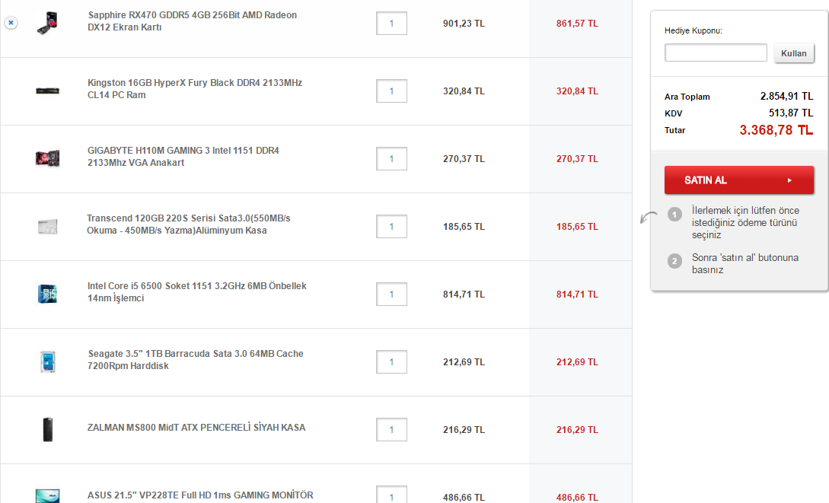Click the red SATIN AL button
The width and height of the screenshot is (829, 503).
coord(738,180)
